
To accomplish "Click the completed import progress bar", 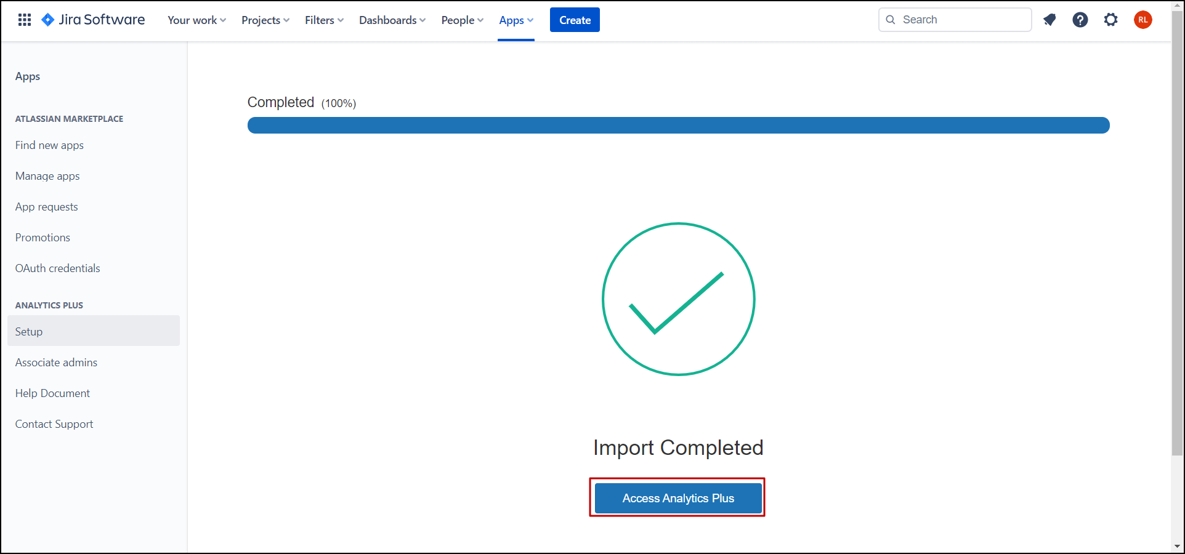I will tap(678, 126).
